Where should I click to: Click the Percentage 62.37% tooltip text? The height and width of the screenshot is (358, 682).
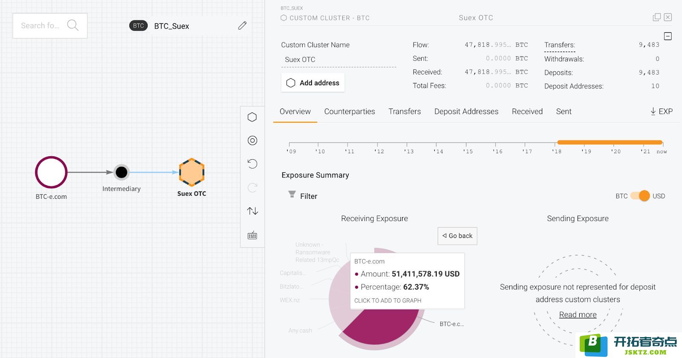tap(395, 287)
